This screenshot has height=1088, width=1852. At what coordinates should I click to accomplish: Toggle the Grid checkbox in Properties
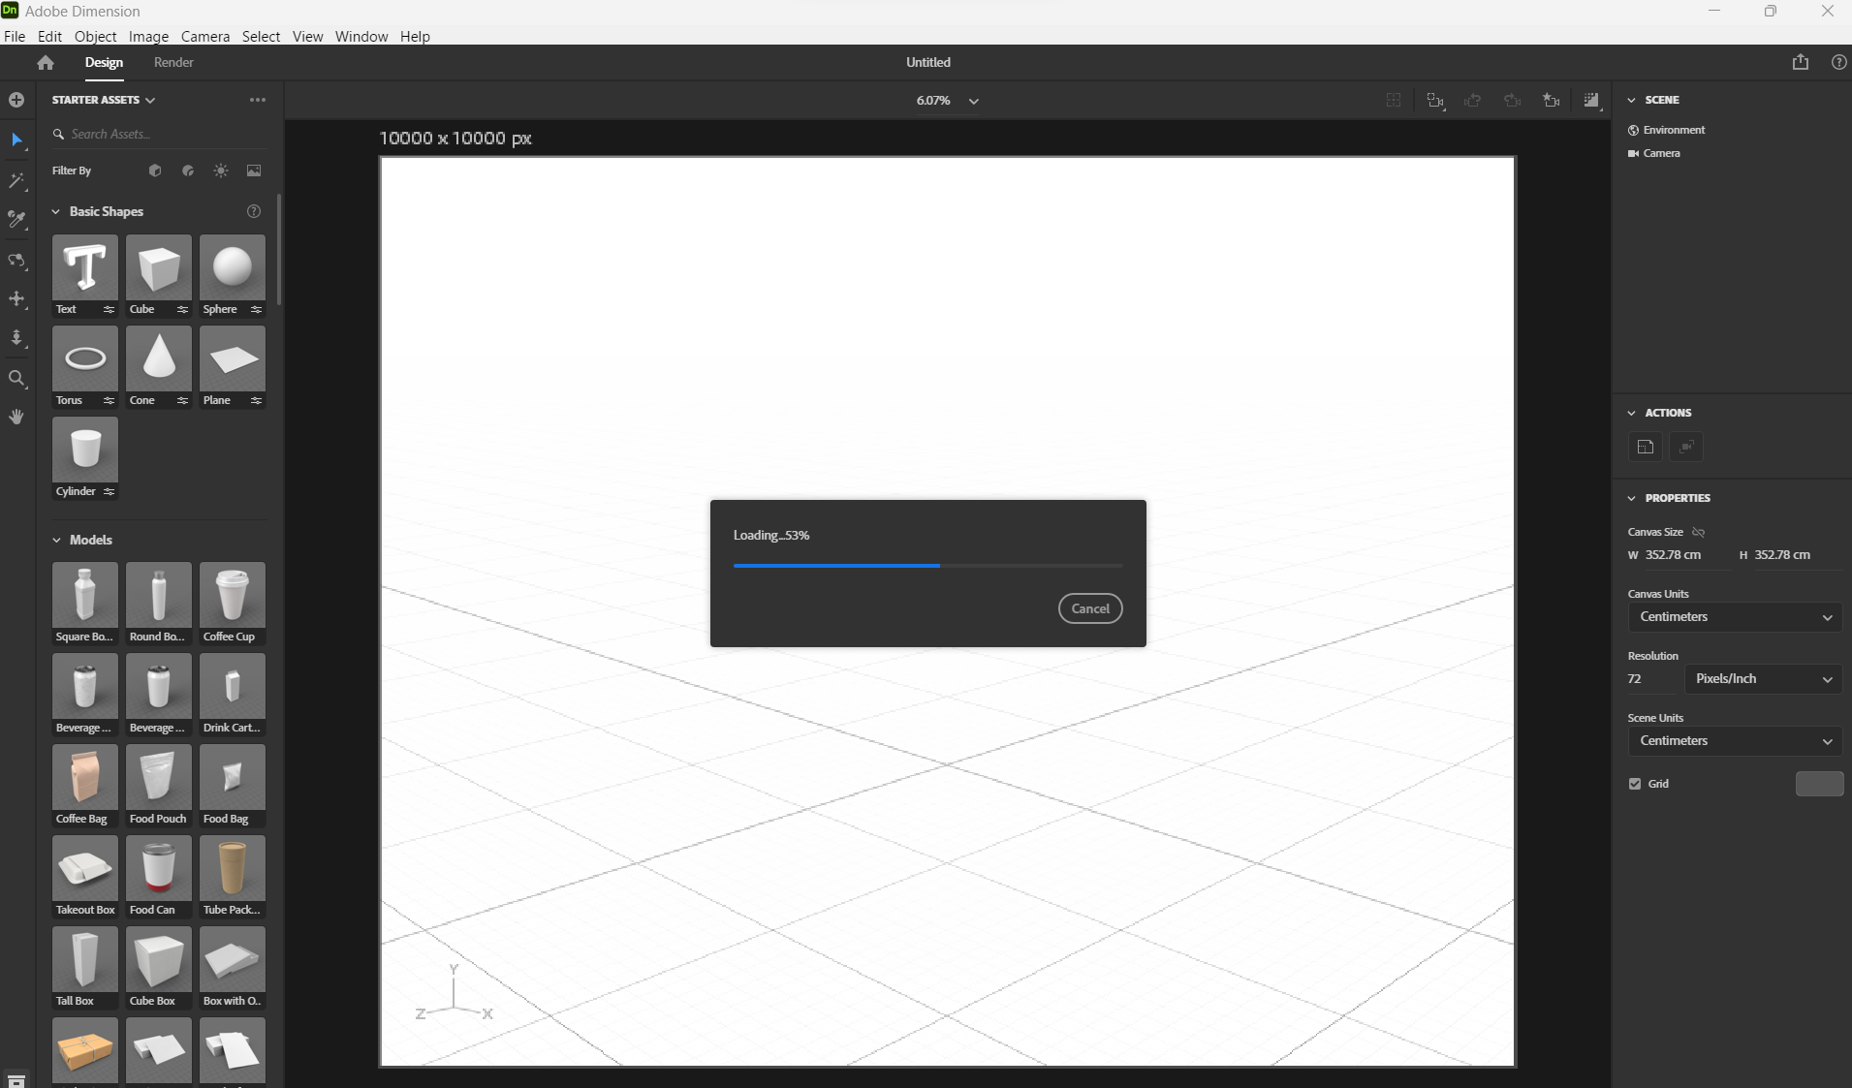1636,784
